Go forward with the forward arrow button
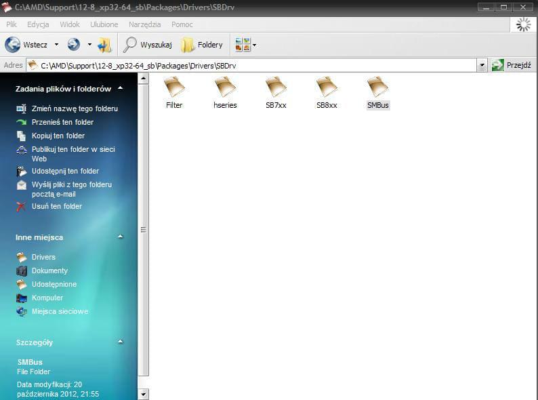Image resolution: width=538 pixels, height=400 pixels. coord(73,44)
